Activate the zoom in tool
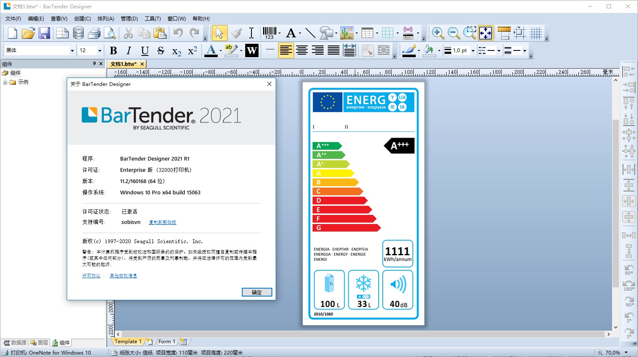 (x=437, y=33)
